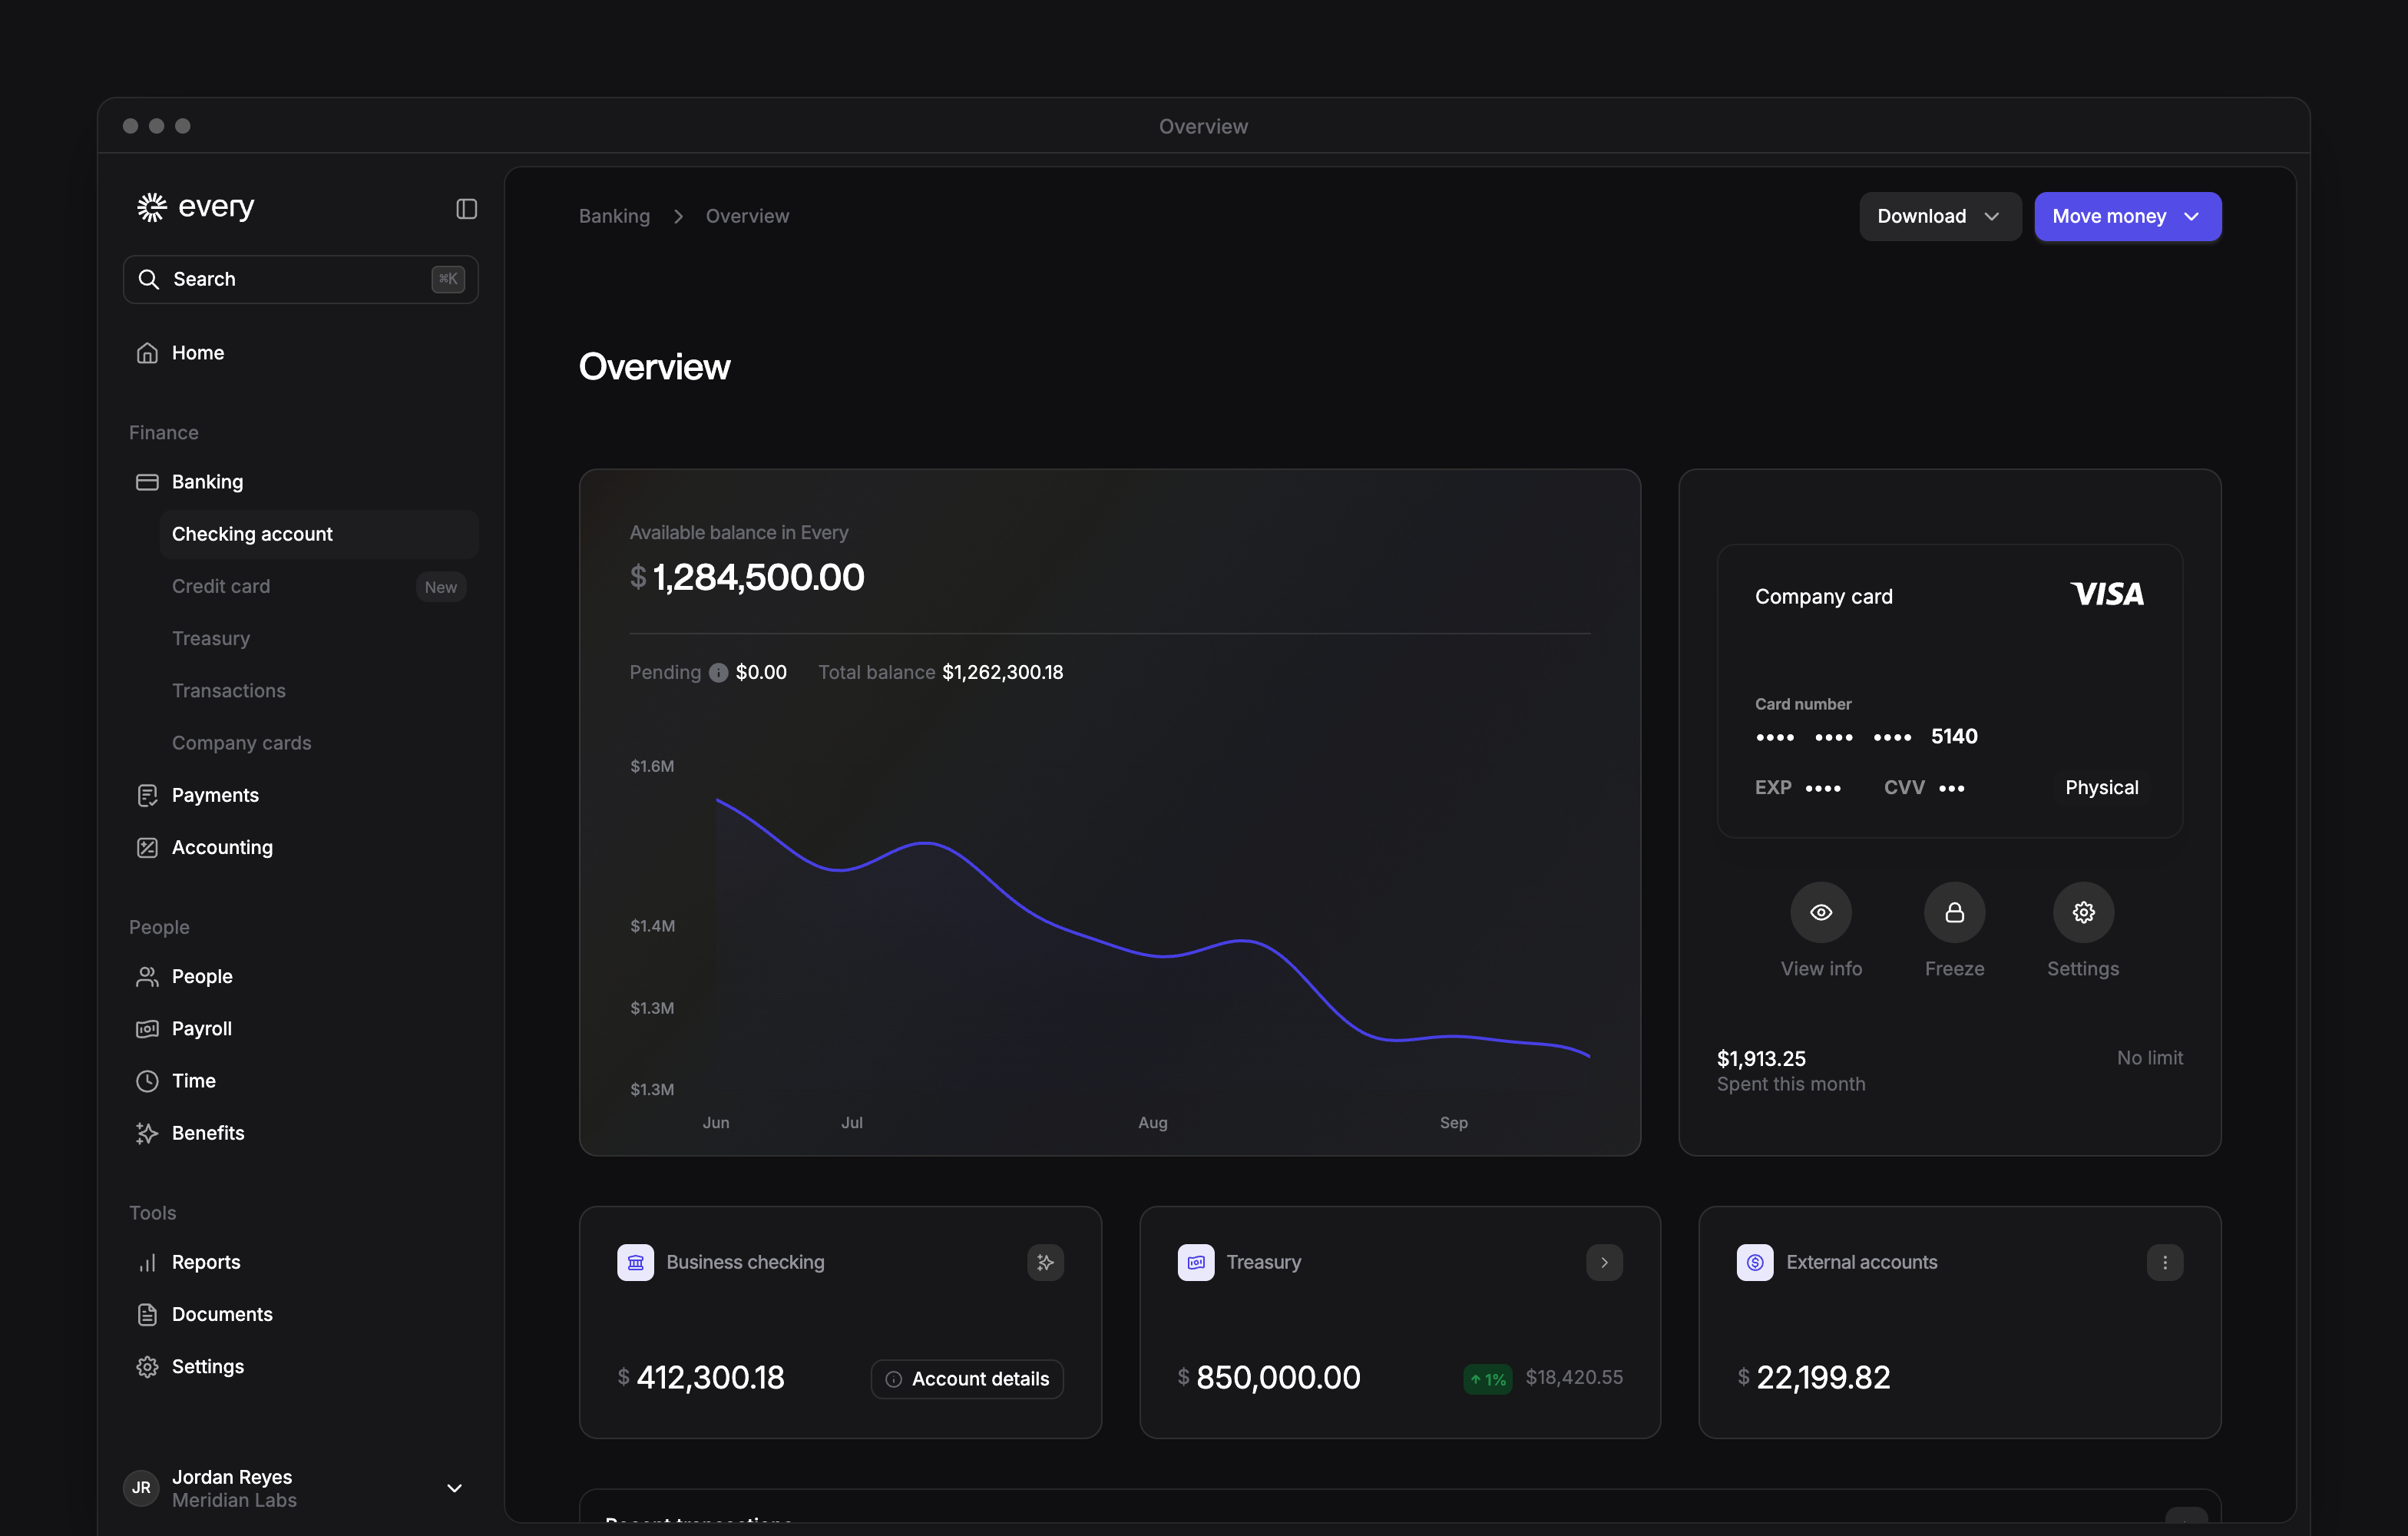Image resolution: width=2408 pixels, height=1536 pixels.
Task: Click the Account details button
Action: 967,1379
